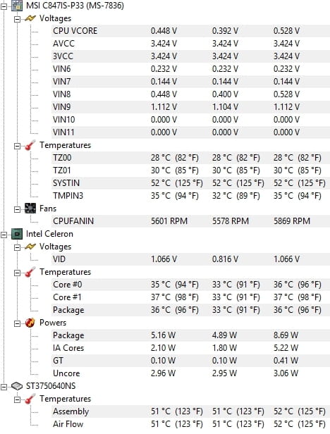Click the fan icon next to Fans
Screen dimensions: 330x434
(x=30, y=209)
